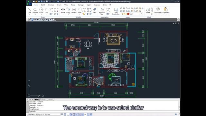Close the Select objects in a layer.dwg tab
This screenshot has height=116, width=206.
coord(51,20)
